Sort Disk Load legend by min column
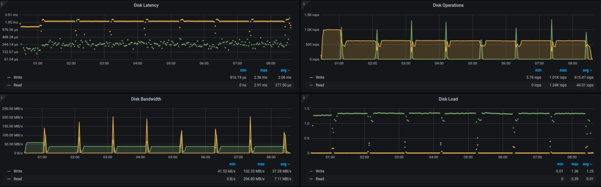 [560, 164]
